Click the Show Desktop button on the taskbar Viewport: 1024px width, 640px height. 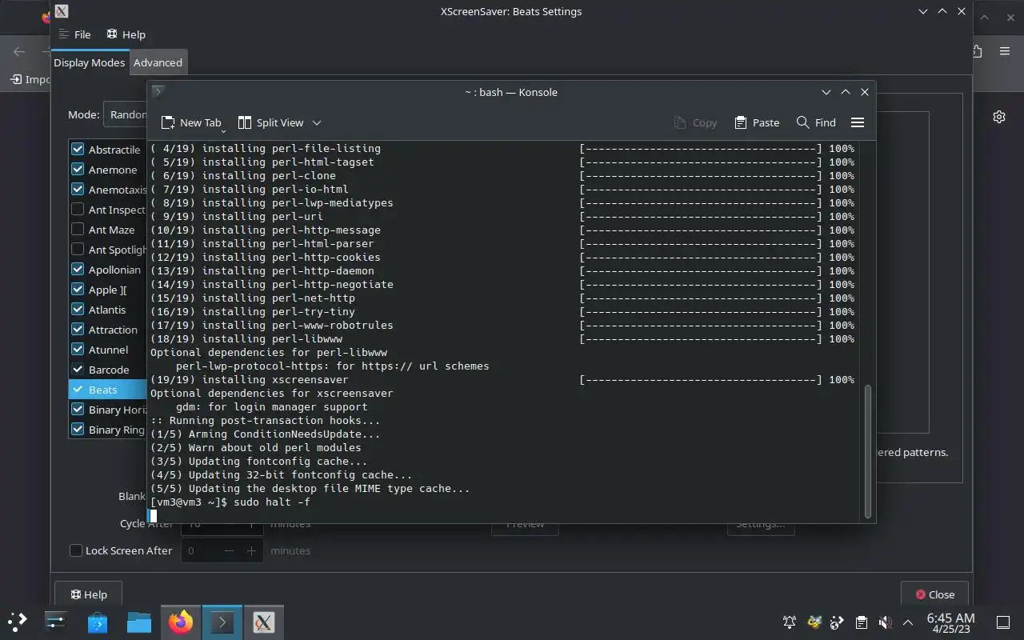tap(1002, 622)
